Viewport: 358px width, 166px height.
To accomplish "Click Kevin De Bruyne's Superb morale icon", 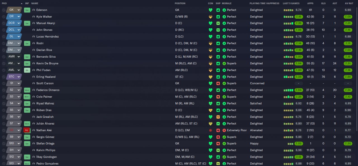I will click(x=224, y=64).
